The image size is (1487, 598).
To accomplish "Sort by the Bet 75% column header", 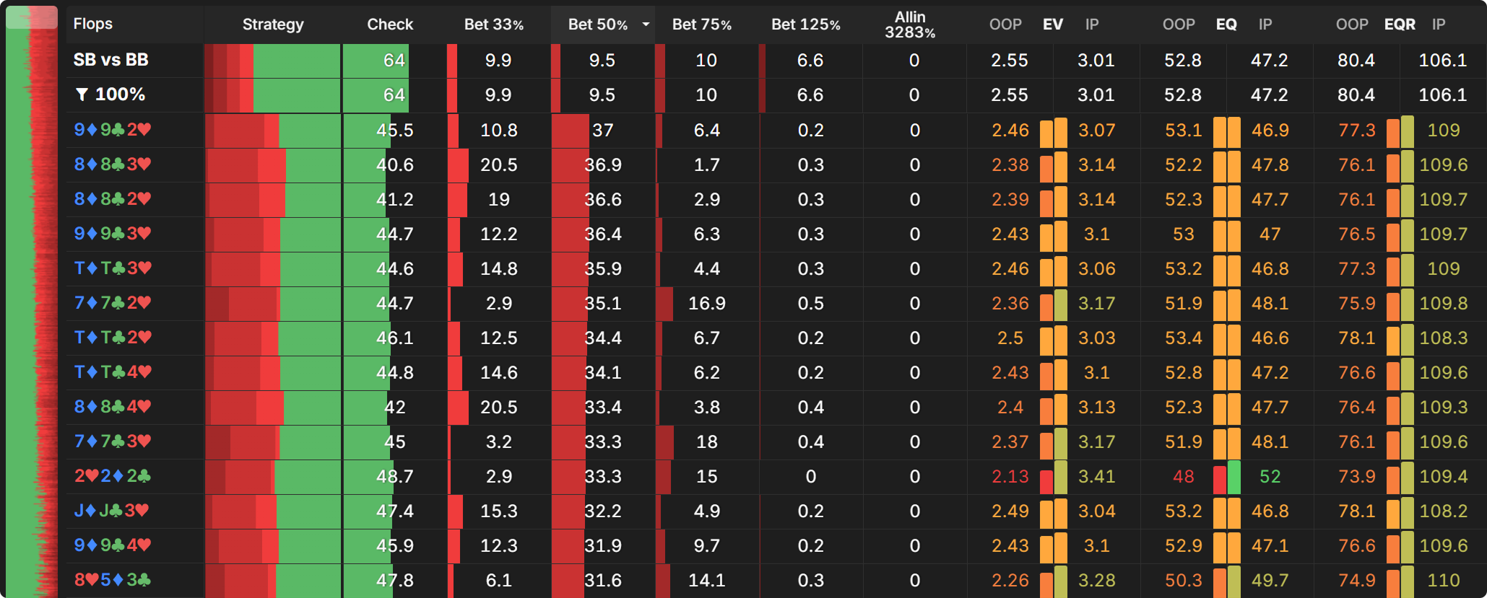I will (x=702, y=25).
